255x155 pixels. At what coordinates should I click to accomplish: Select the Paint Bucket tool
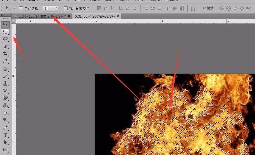click(5, 105)
